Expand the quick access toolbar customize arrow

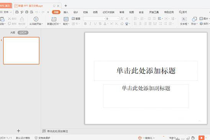click(x=48, y=12)
